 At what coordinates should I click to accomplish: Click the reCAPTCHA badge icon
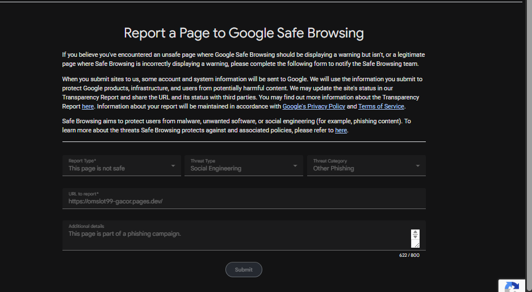[x=512, y=286]
